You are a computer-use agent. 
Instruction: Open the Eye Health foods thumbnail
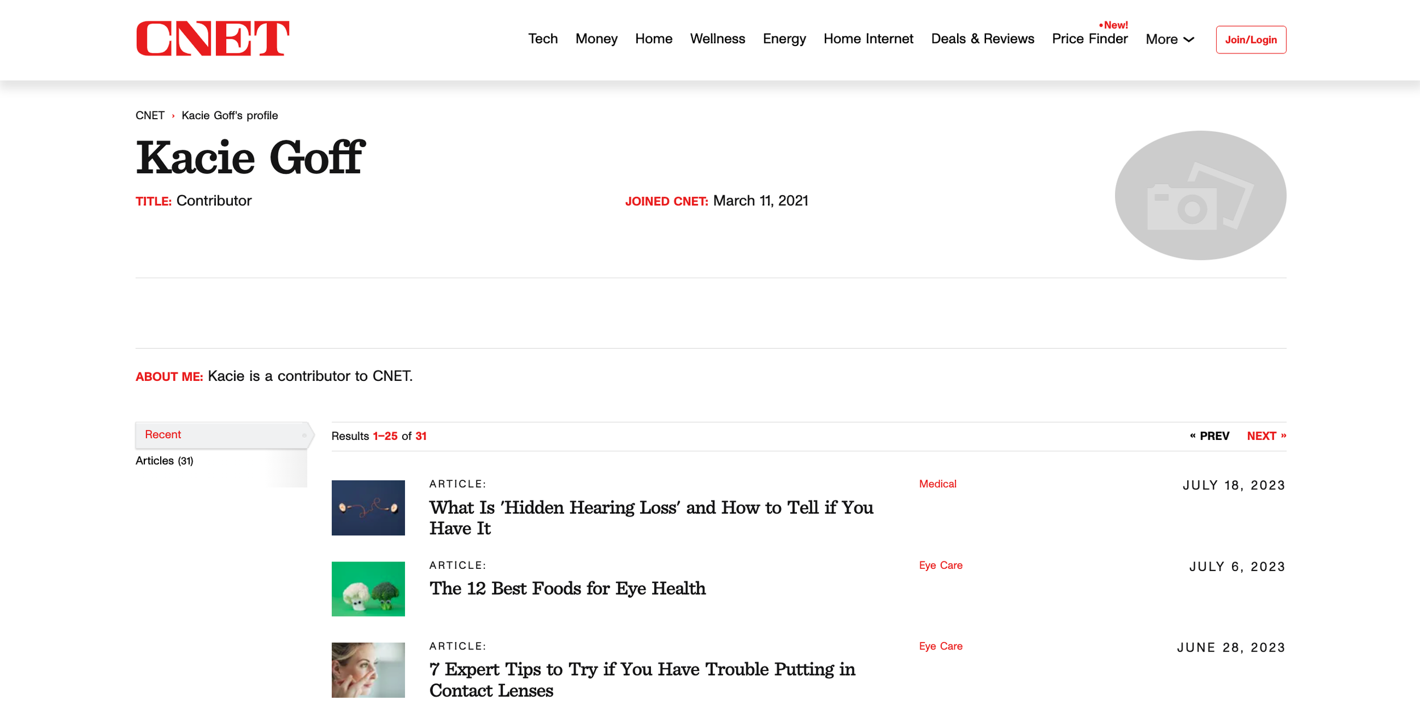pos(368,589)
